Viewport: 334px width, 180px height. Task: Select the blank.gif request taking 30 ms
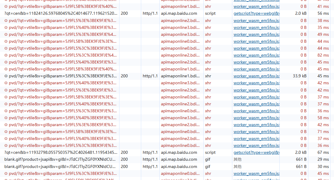tap(60, 167)
